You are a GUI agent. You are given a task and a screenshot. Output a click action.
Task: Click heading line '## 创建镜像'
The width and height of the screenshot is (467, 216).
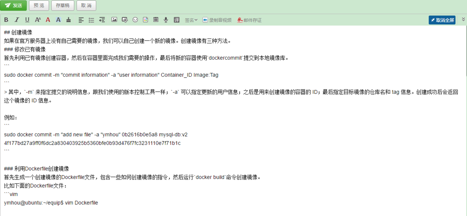(18, 32)
